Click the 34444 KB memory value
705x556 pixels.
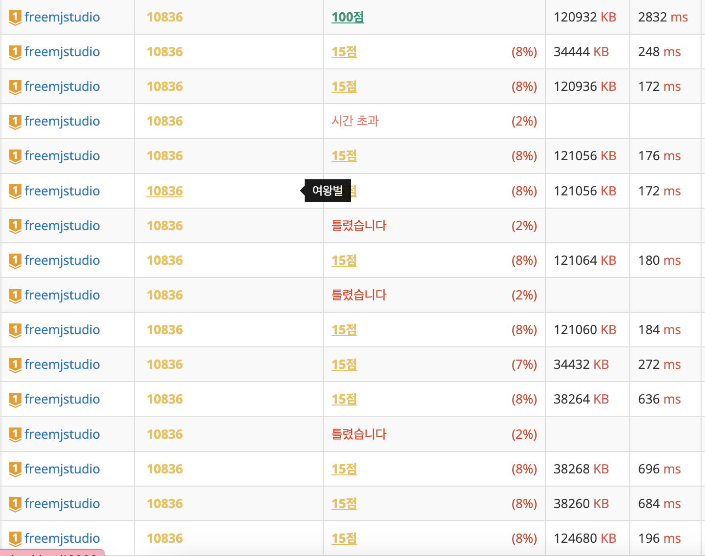(x=581, y=52)
